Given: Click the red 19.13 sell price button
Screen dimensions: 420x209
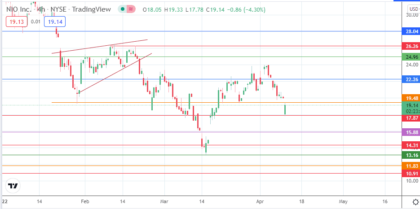Looking at the screenshot, I should 17,22.
